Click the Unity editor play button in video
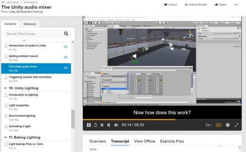Viewport: 246px width, 152px height. tap(158, 23)
